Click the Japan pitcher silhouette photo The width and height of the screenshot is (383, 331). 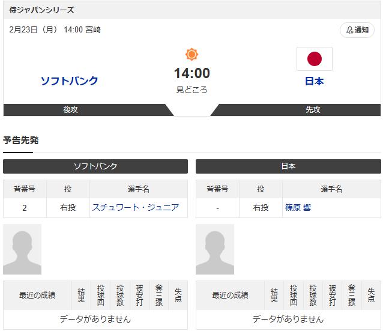215,249
